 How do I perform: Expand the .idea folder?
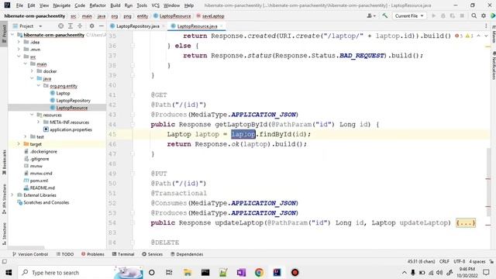tap(19, 42)
